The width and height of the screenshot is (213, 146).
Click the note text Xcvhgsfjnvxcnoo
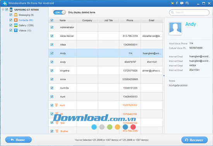(x=178, y=86)
